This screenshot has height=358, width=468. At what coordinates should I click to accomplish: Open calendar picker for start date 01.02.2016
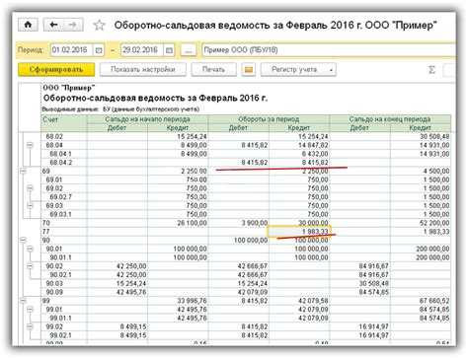pos(99,50)
